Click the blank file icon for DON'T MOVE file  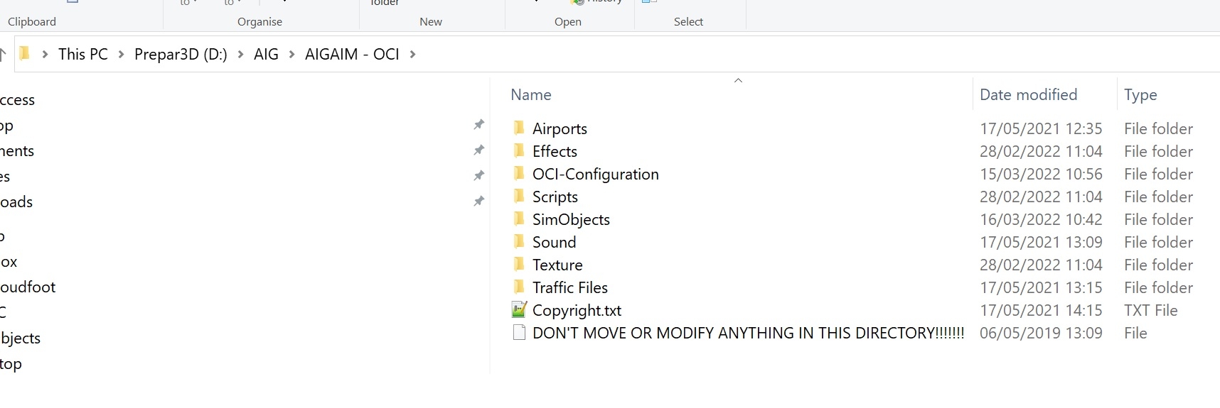coord(519,333)
